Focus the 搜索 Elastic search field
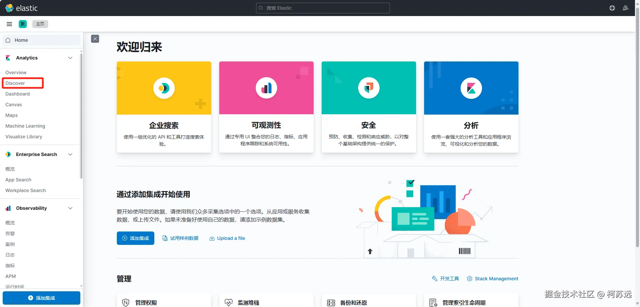This screenshot has width=640, height=307. point(323,8)
